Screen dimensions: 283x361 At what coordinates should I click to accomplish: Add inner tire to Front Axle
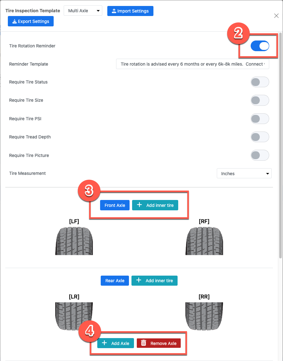155,205
